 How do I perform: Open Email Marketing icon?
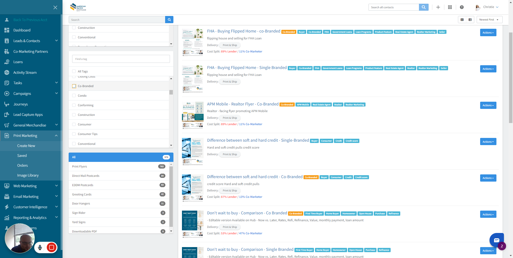[x=7, y=196]
